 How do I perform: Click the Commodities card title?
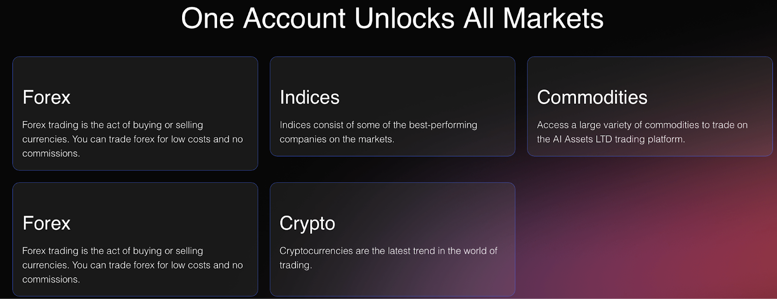[x=592, y=98]
